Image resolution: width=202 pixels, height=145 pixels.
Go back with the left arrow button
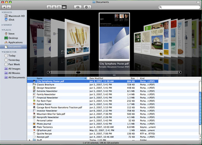(4, 7)
